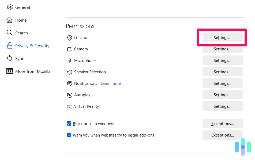Click the Sync refresh icon
Image resolution: width=255 pixels, height=160 pixels.
(x=9, y=58)
